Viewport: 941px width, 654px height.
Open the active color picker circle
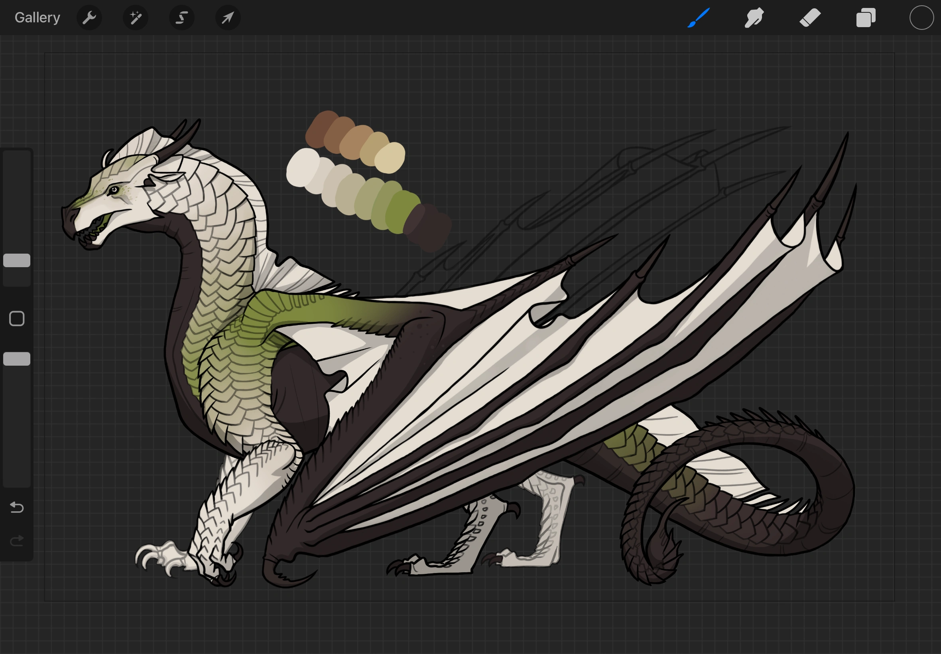(921, 18)
